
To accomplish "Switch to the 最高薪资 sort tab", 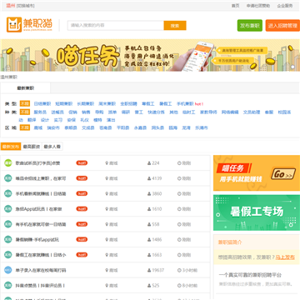I will pos(32,147).
